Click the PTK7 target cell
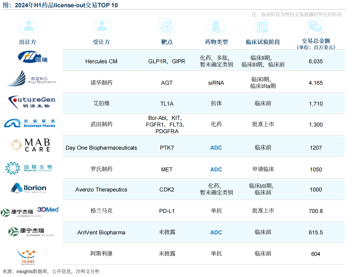Viewport: 356px width, 277px height. (x=167, y=148)
